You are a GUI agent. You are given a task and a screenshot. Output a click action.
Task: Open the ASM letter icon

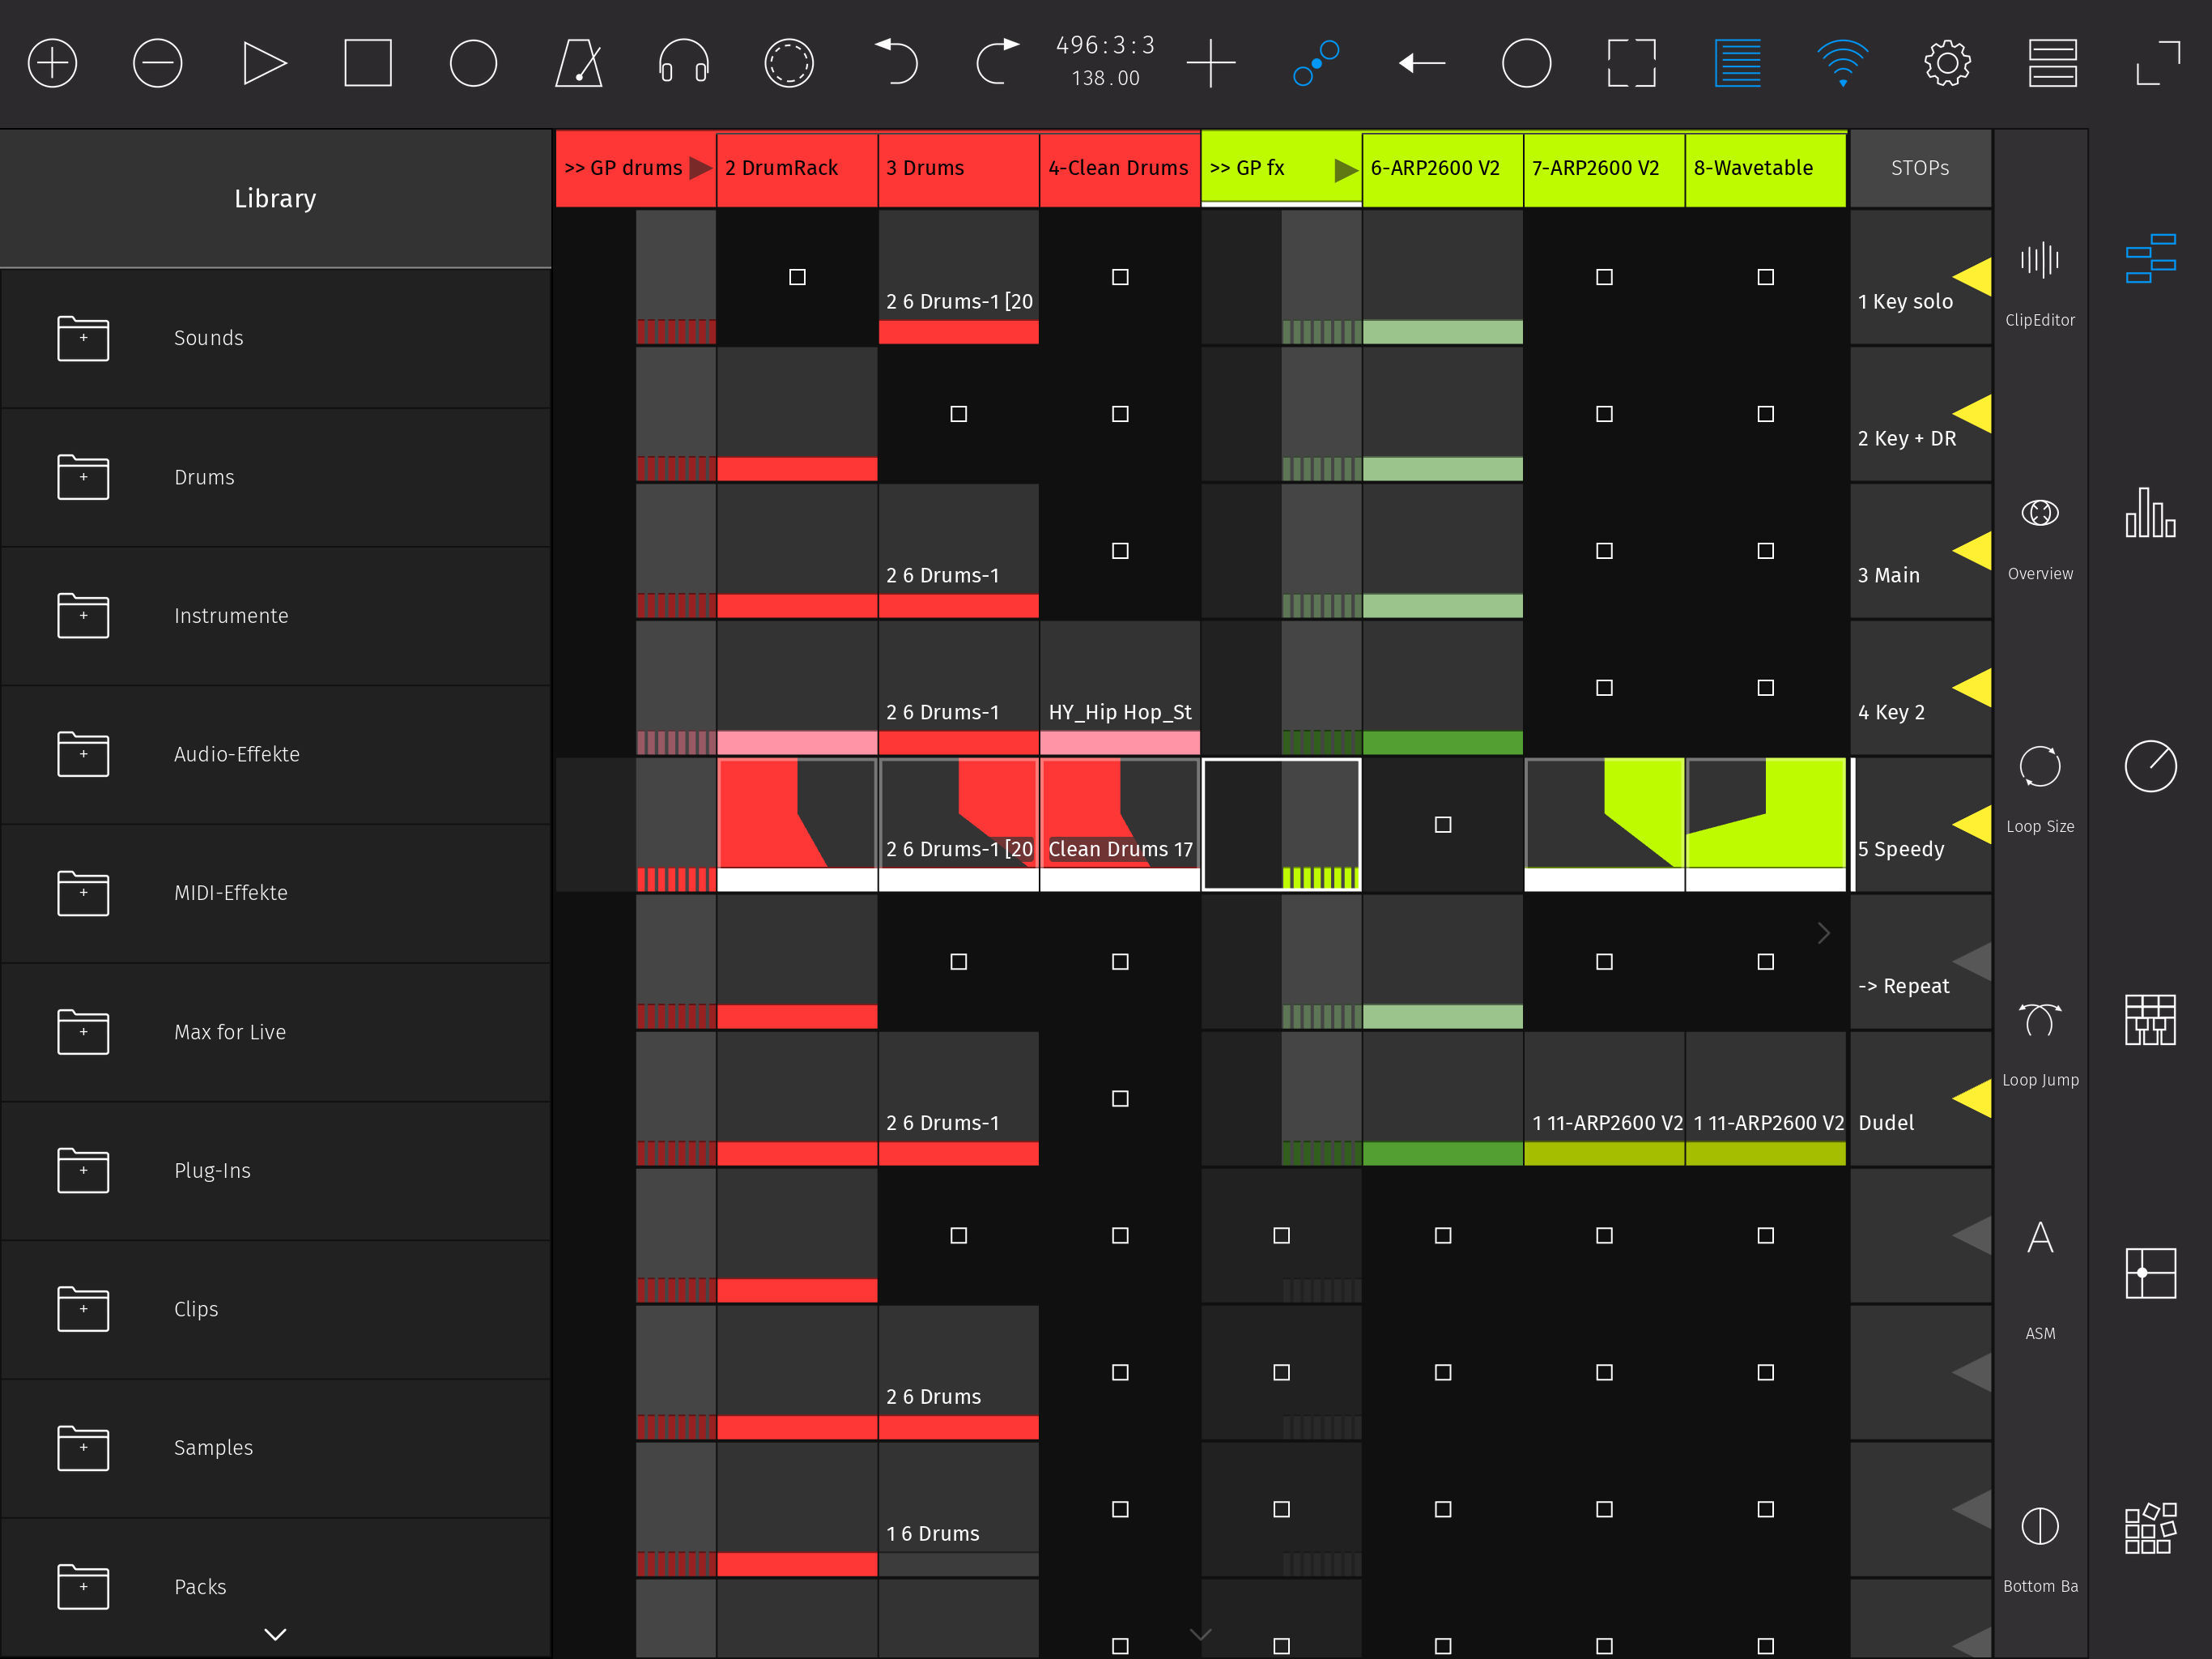tap(2039, 1239)
